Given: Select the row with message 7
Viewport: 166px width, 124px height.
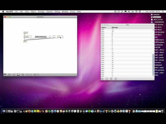Looking at the screenshot, I should coord(127,37).
